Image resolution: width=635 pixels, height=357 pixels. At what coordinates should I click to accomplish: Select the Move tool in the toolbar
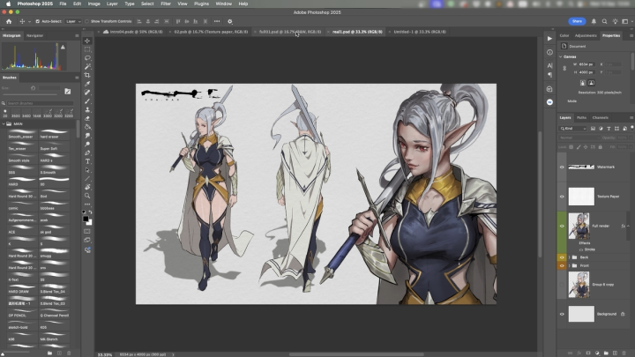pyautogui.click(x=87, y=41)
